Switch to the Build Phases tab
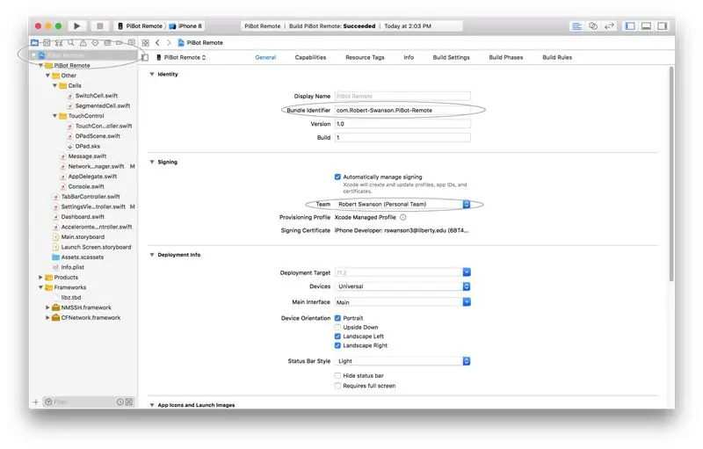 point(506,57)
